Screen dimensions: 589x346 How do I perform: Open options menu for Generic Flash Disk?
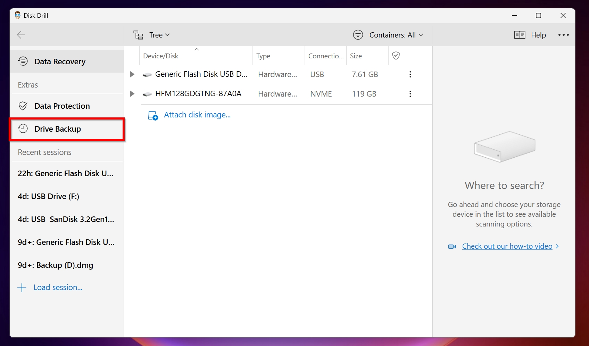410,74
